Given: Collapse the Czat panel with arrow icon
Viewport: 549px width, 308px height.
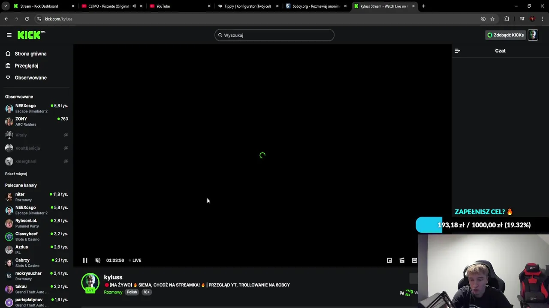Looking at the screenshot, I should [457, 50].
